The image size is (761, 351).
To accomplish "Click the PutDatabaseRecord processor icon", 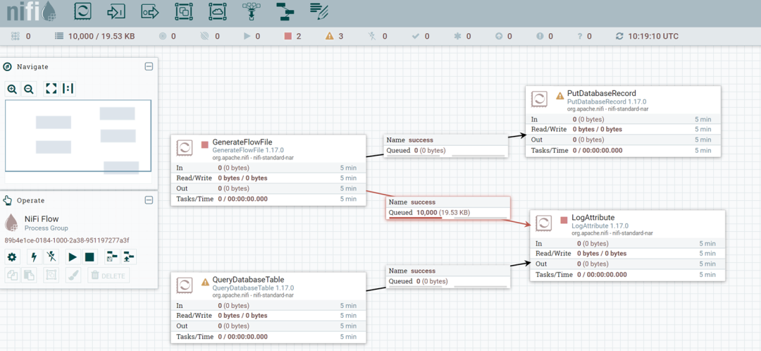I will 539,99.
